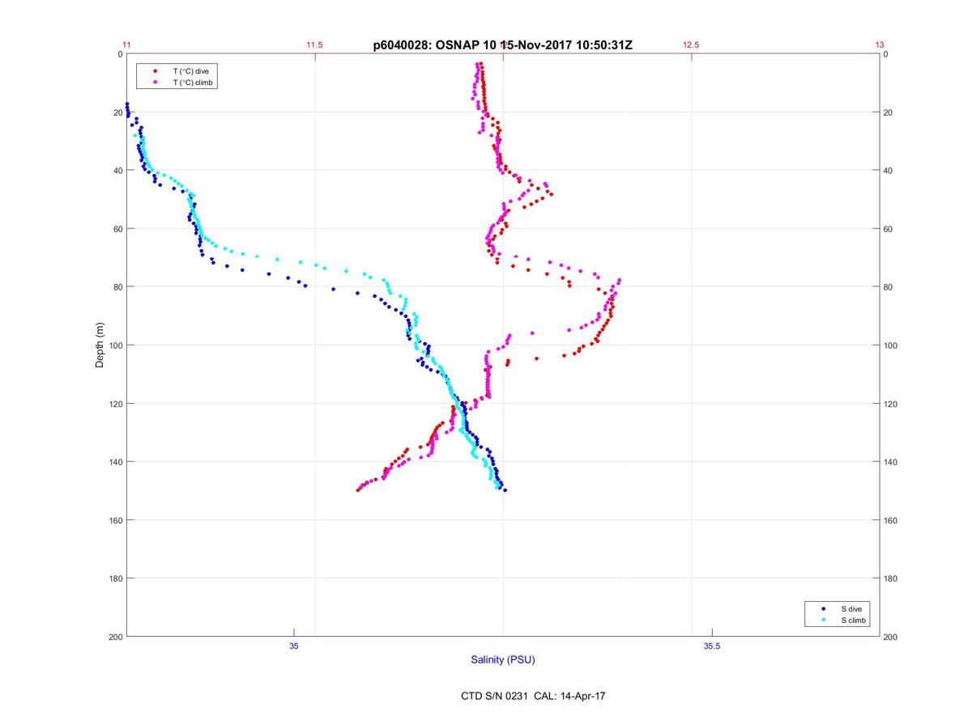Click depth tick 100 on right axis
The image size is (972, 716).
891,345
